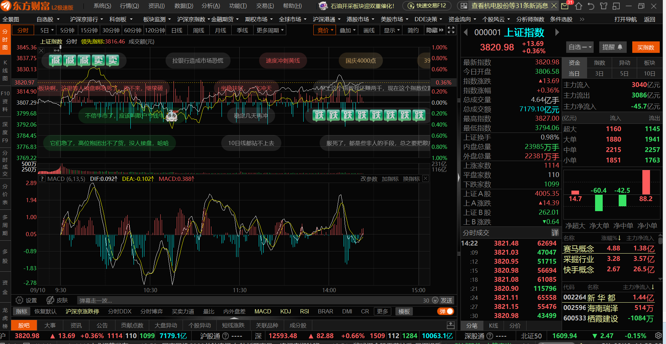Viewport: 666px width, 344px height.
Task: Select 3日 fund flow period
Action: click(599, 74)
